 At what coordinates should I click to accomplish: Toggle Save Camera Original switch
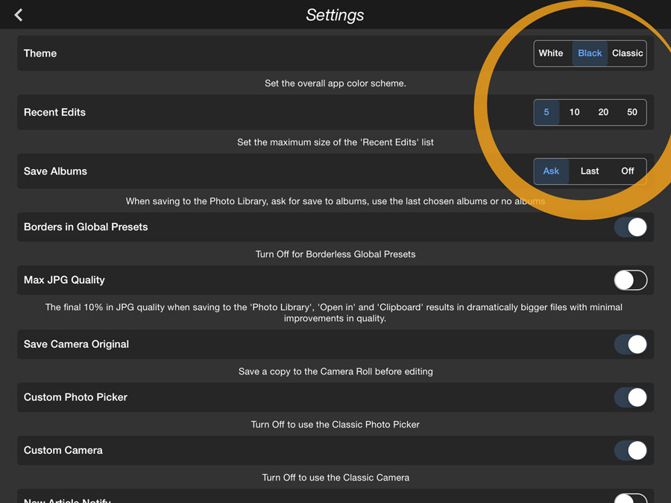tap(630, 344)
